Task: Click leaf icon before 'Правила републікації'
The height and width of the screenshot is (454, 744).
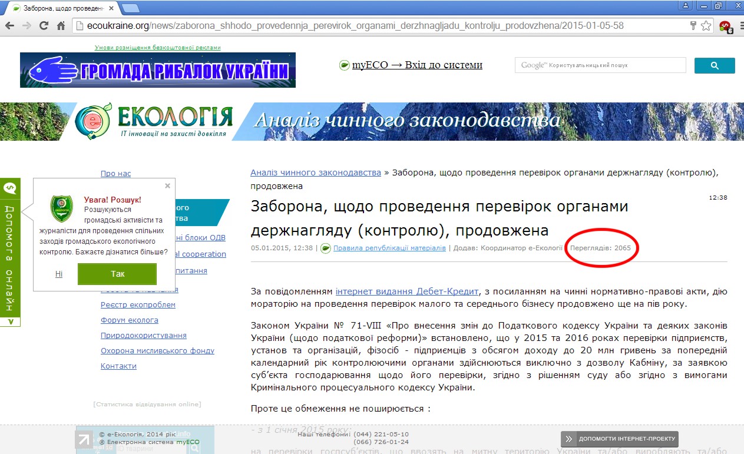Action: 326,248
